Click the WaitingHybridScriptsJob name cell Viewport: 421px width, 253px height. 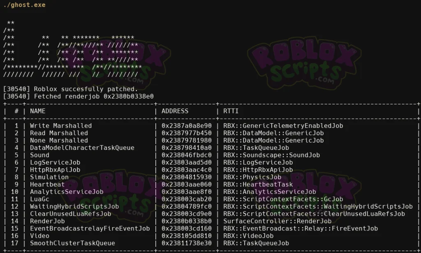[x=74, y=207]
